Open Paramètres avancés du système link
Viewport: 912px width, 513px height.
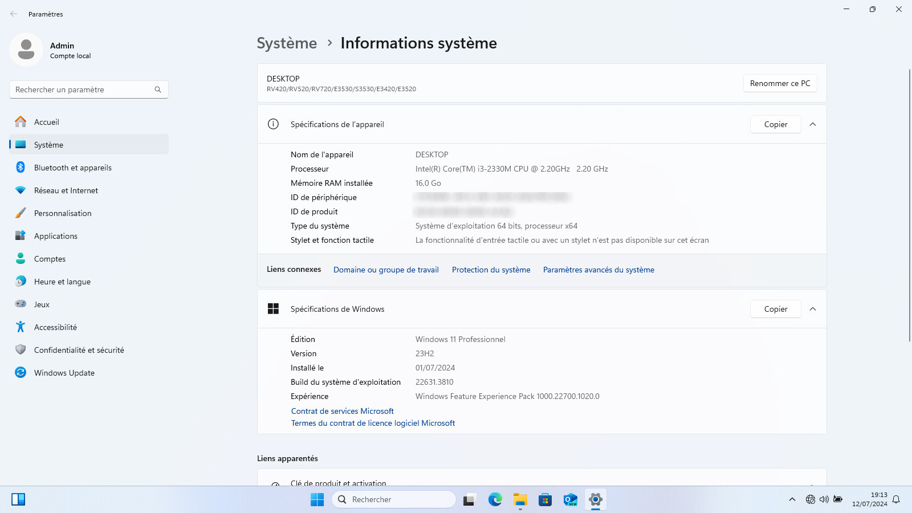tap(598, 270)
